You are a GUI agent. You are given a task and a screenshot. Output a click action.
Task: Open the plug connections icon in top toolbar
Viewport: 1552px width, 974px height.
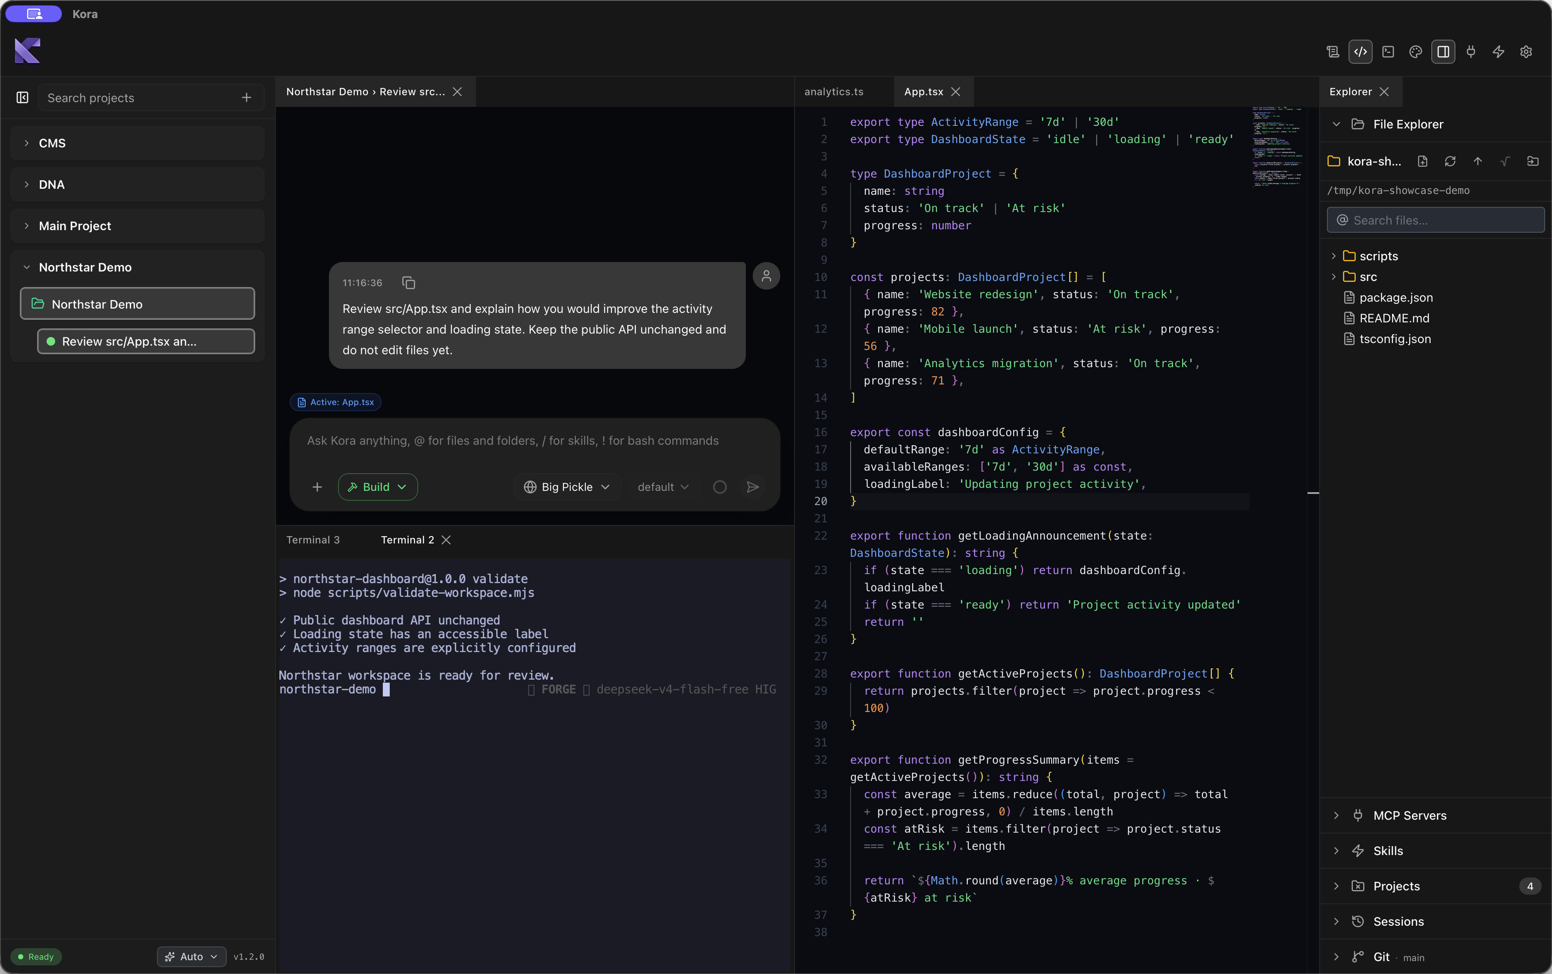tap(1471, 52)
